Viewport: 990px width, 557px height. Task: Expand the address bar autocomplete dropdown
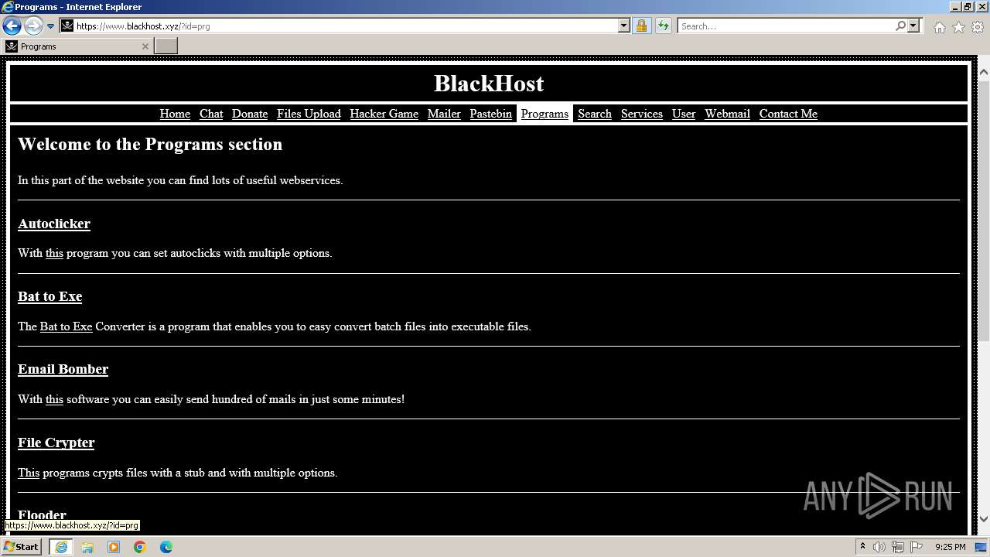coord(624,26)
